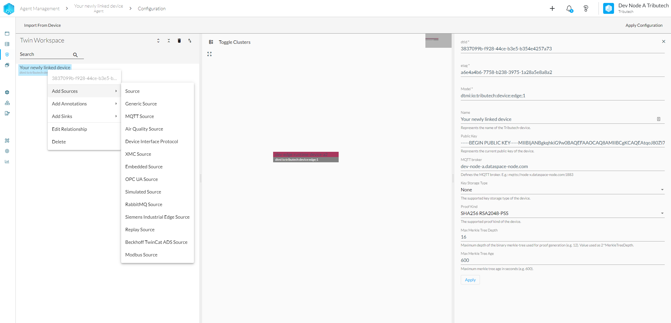The width and height of the screenshot is (671, 323).
Task: Expand the Add Sources submenu
Action: coord(84,91)
